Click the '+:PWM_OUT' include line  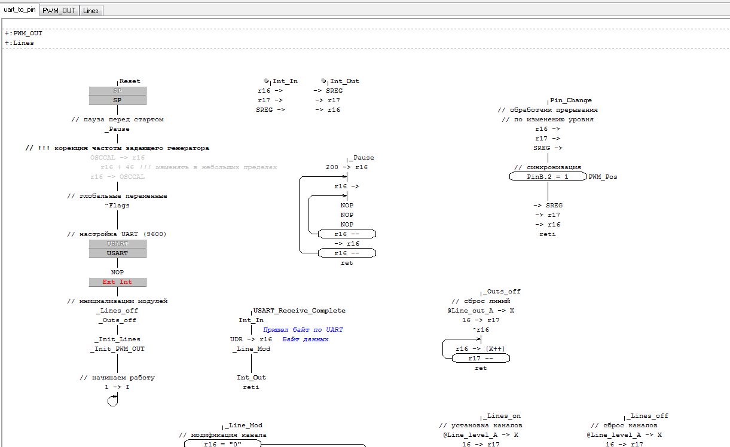24,33
